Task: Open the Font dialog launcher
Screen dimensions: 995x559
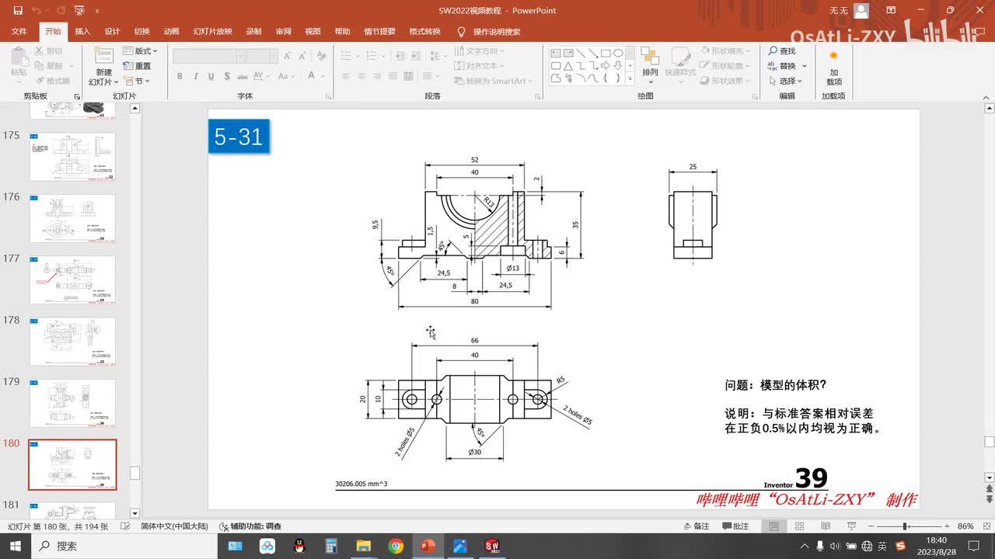Action: [x=326, y=96]
